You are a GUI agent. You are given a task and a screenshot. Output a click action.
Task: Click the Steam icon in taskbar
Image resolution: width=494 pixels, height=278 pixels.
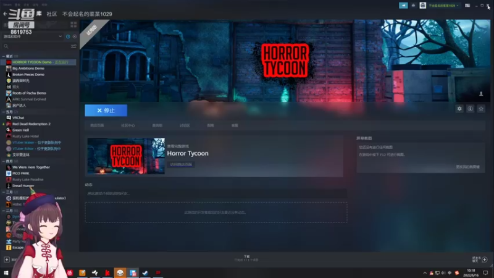(x=145, y=272)
